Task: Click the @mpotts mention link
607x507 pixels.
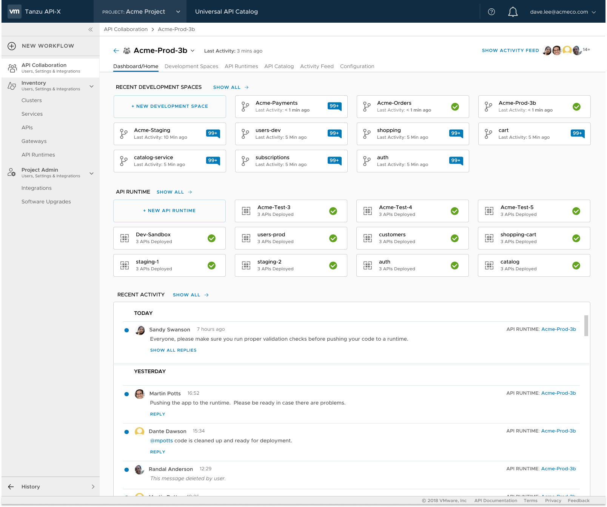Action: tap(162, 440)
